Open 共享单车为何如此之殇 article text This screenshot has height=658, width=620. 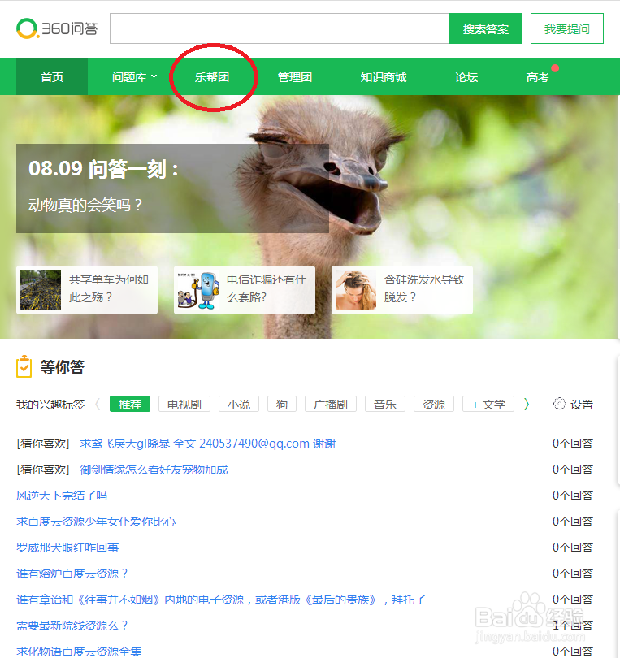click(108, 288)
